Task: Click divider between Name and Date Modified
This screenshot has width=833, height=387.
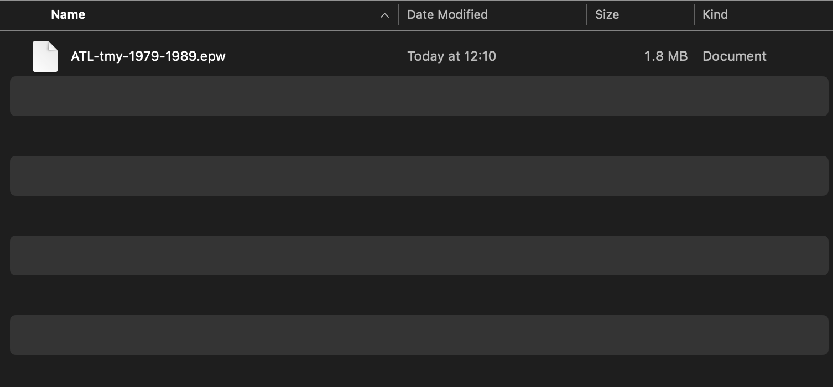Action: 399,15
